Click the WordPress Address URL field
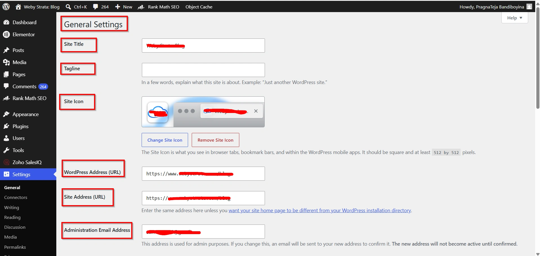 pos(203,174)
